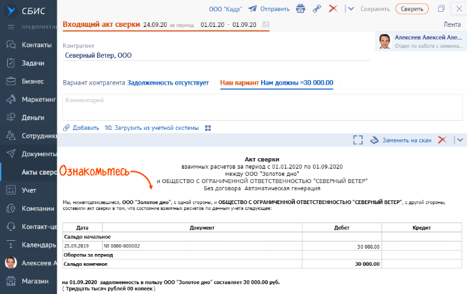Click the Кредит column header
The width and height of the screenshot is (467, 294).
point(422,228)
